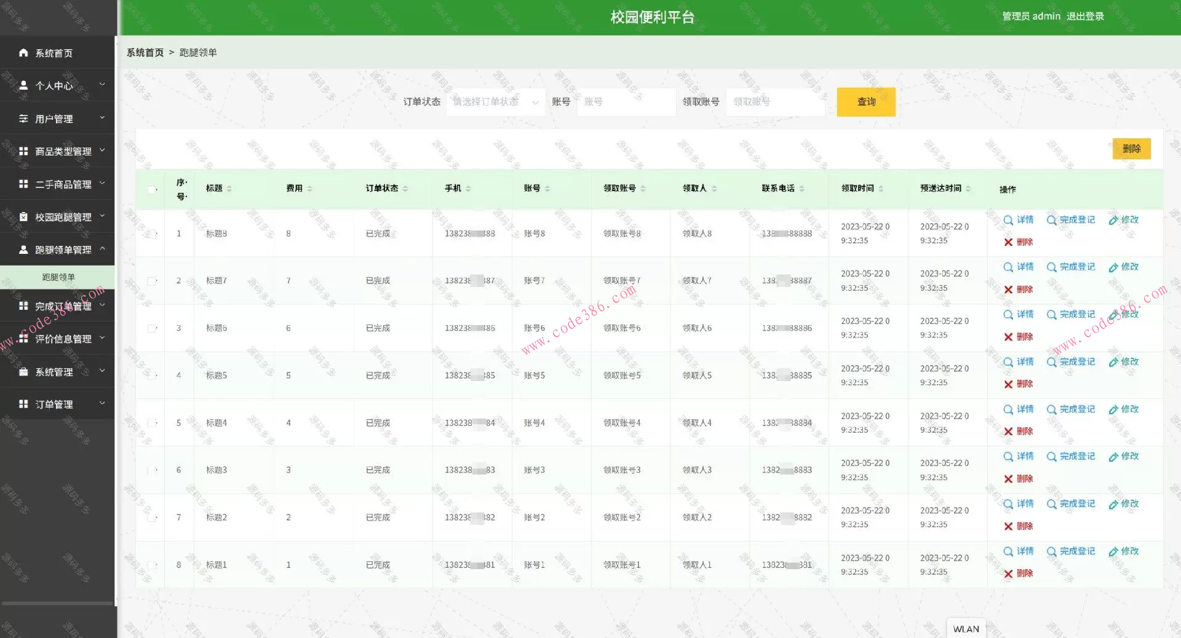Open 详情 for row 标题1

point(1019,551)
